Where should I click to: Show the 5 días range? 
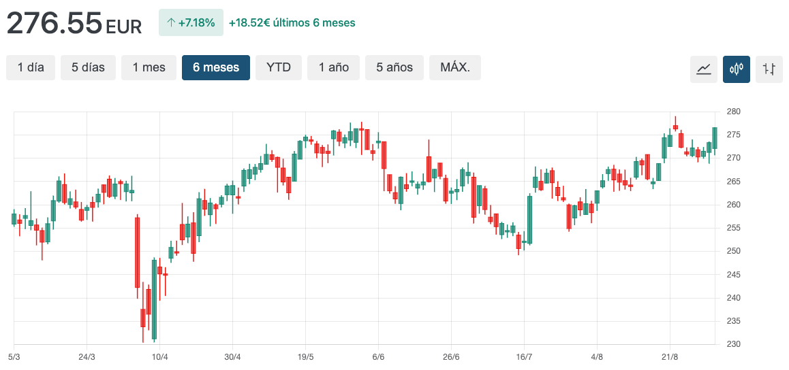(88, 67)
